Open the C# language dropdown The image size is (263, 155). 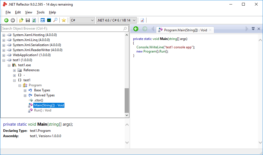(x=82, y=20)
